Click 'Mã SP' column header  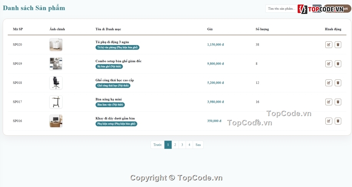click(x=18, y=29)
